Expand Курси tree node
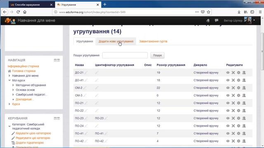 9,104
